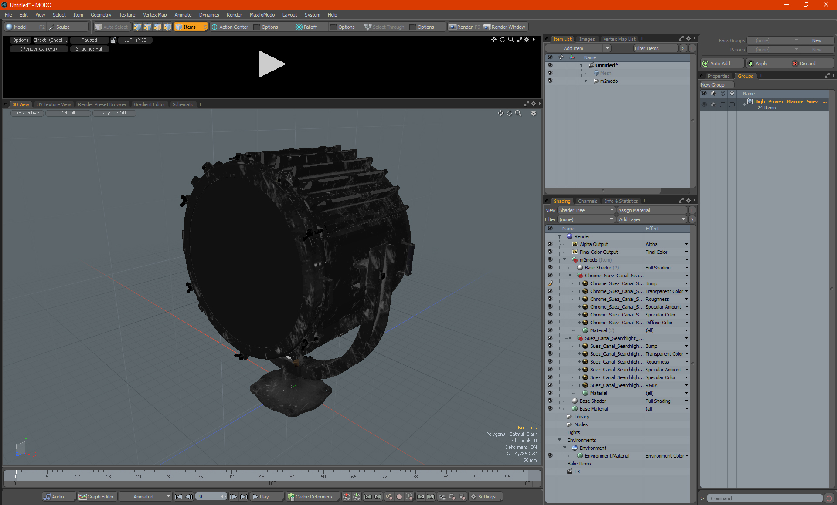Toggle visibility of Mesh item
837x505 pixels.
tap(550, 73)
